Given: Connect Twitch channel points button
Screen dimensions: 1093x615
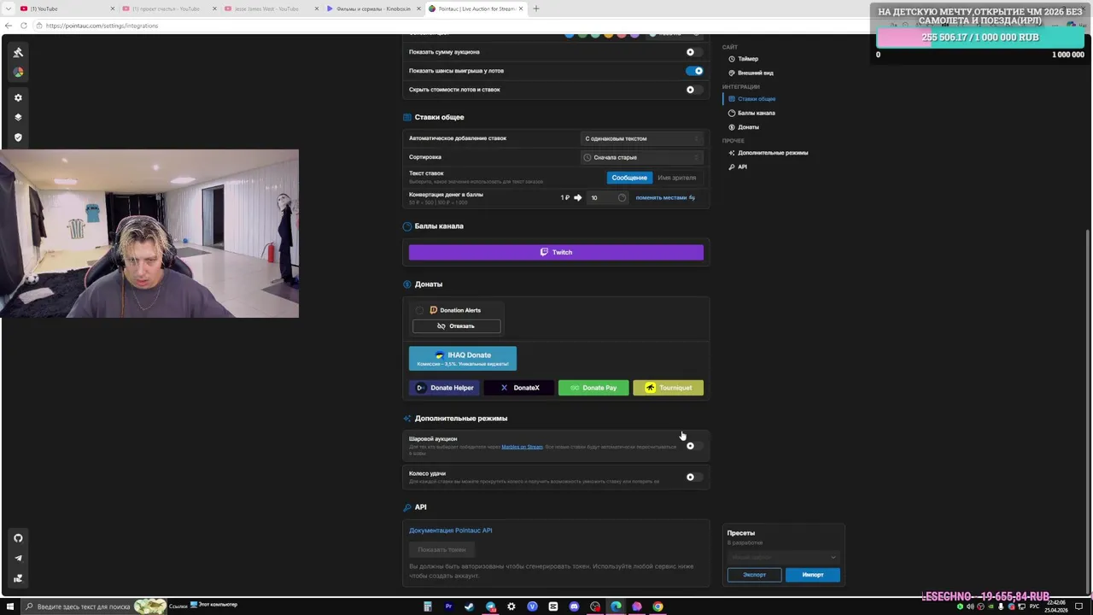Looking at the screenshot, I should pyautogui.click(x=556, y=252).
